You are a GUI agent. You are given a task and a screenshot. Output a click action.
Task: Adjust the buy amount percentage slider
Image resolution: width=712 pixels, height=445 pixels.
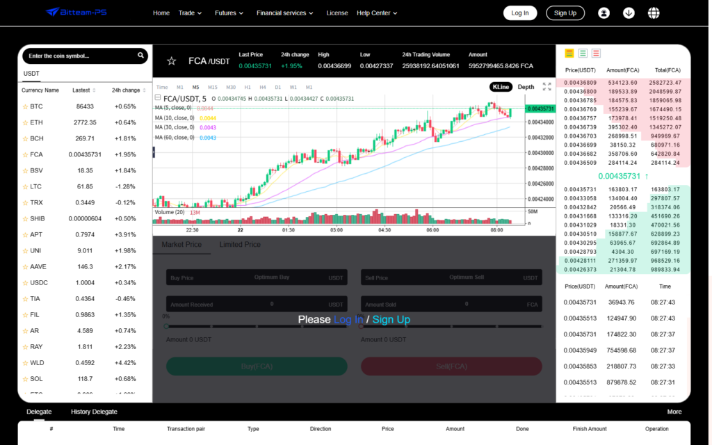(x=257, y=327)
